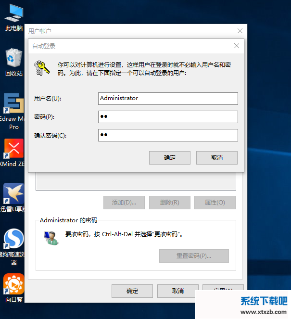Click the 属性(O) button
Screen dimensions: 291x319
pos(215,203)
